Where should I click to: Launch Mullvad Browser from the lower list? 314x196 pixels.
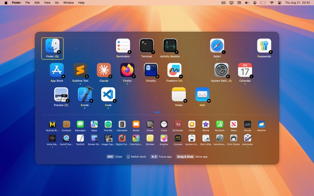pyautogui.click(x=53, y=124)
